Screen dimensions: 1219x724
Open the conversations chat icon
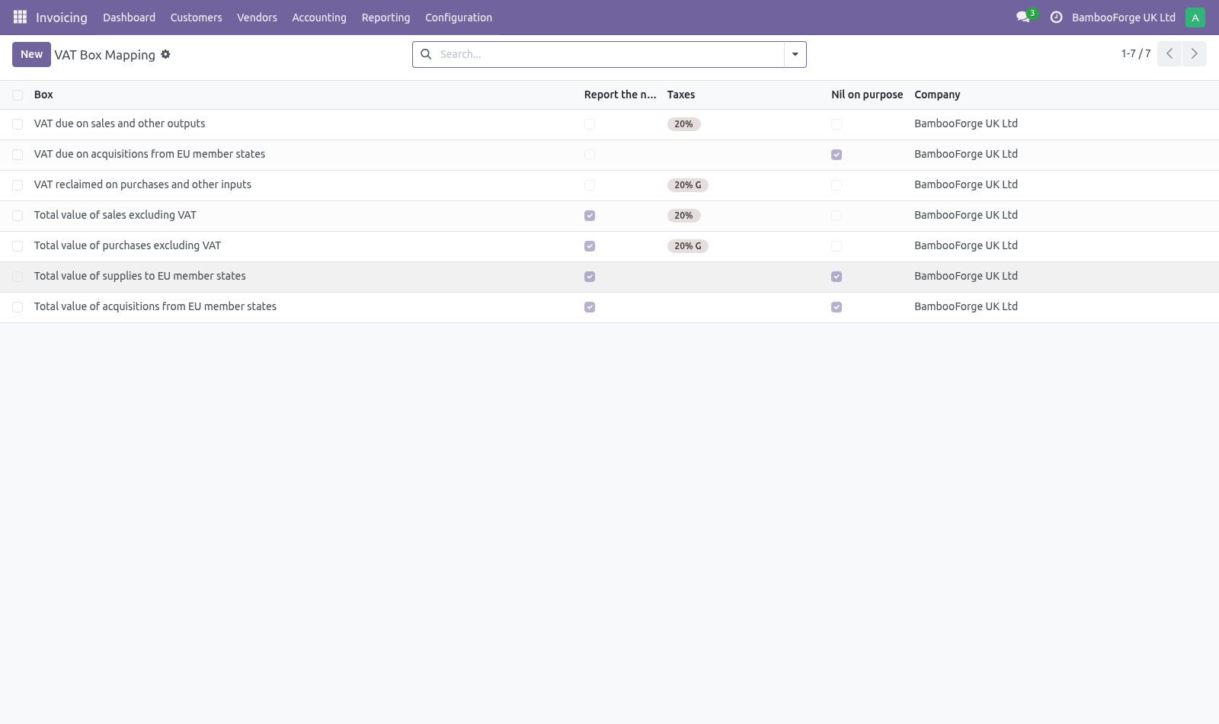click(1023, 17)
